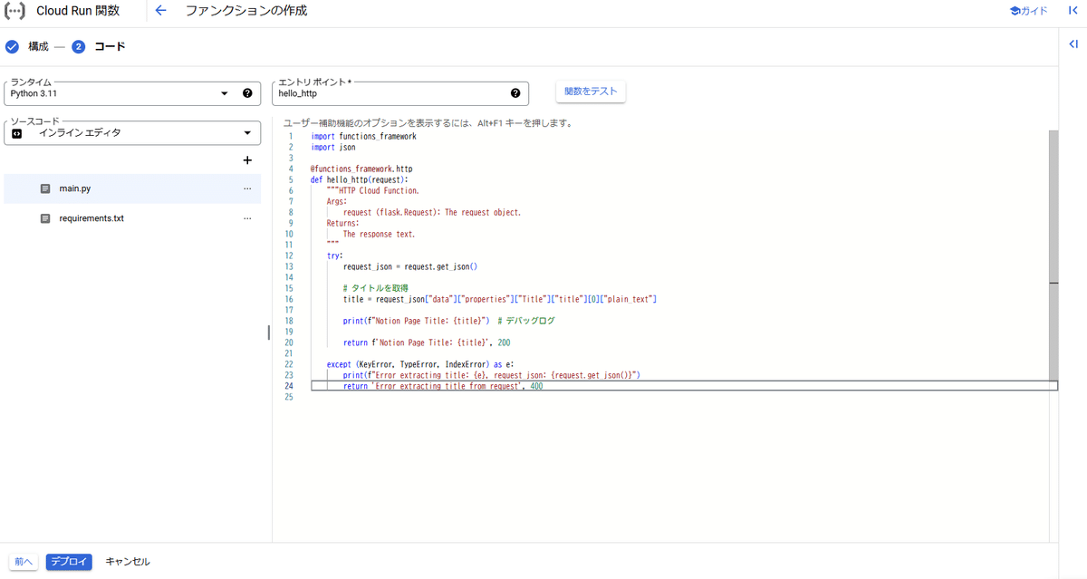
Task: Click line number 24 in the gutter
Action: (x=289, y=386)
